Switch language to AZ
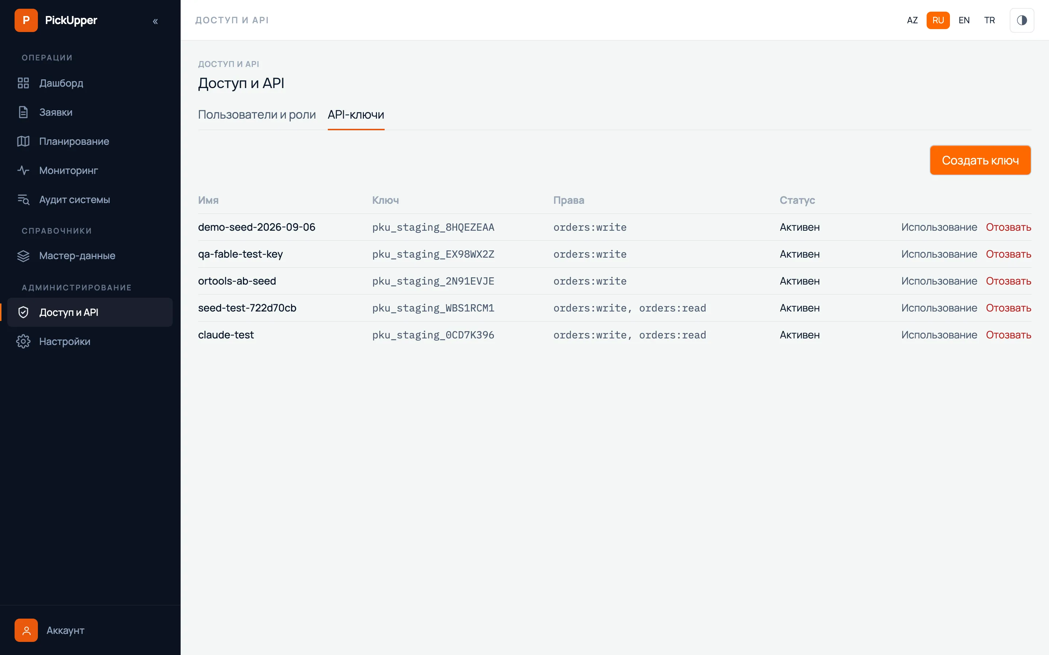1049x655 pixels. point(912,20)
